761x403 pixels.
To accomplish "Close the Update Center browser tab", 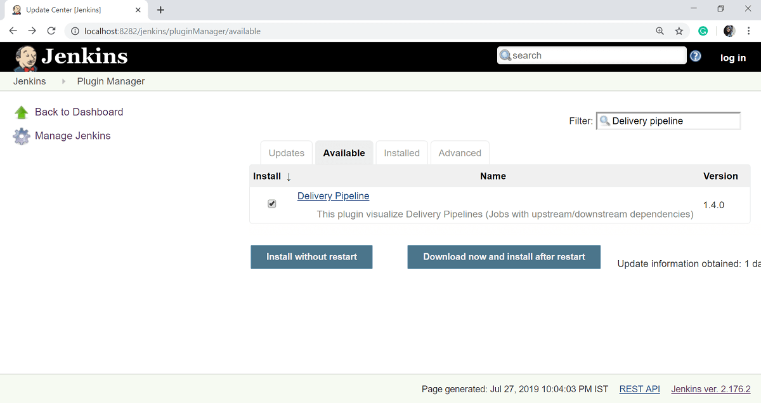I will pyautogui.click(x=138, y=10).
